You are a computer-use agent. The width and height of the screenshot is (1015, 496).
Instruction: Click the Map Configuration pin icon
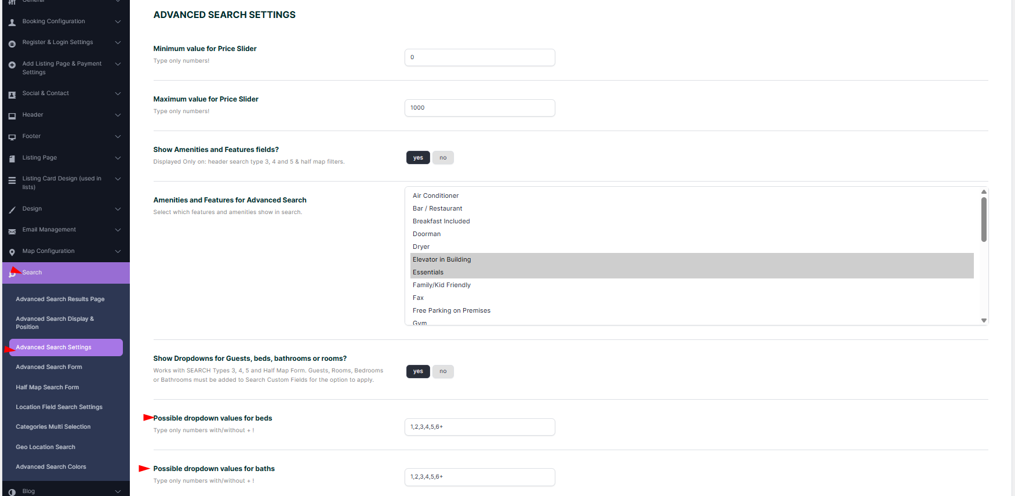tap(12, 252)
